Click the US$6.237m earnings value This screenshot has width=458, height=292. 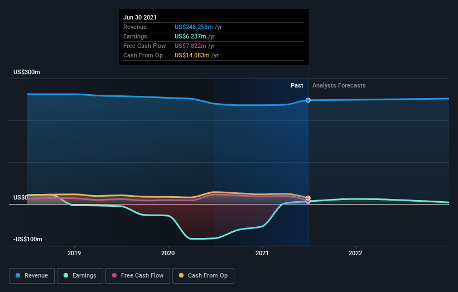(x=190, y=36)
